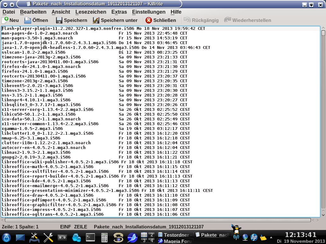326x244 pixels.
Task: Switch to virtual desktop 4
Action: (x=152, y=241)
